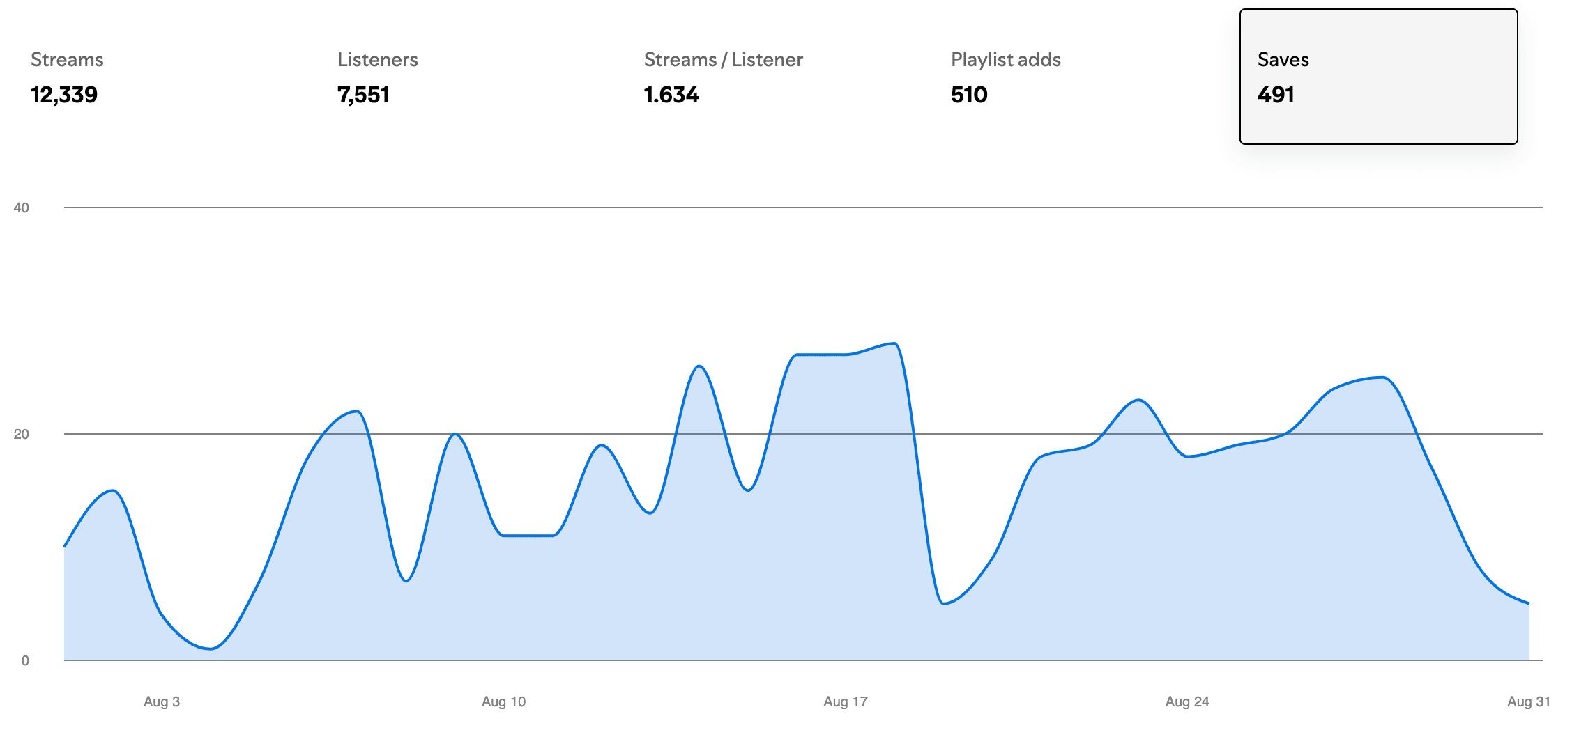Click the Aug 31 x-axis date label
This screenshot has width=1595, height=730.
pos(1528,701)
